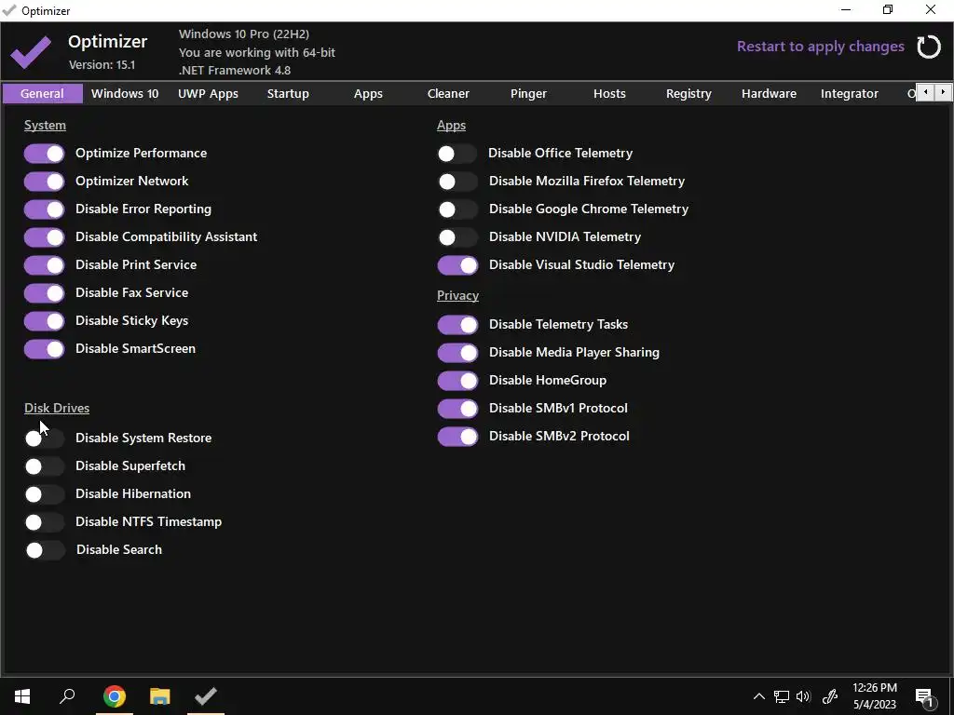Open the Registry tab

tap(688, 94)
